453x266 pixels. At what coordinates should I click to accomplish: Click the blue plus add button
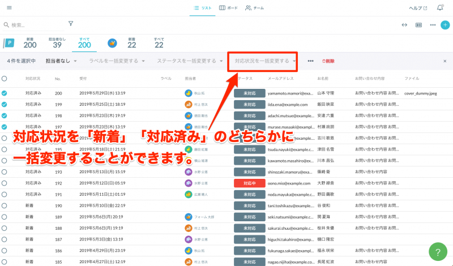445,25
